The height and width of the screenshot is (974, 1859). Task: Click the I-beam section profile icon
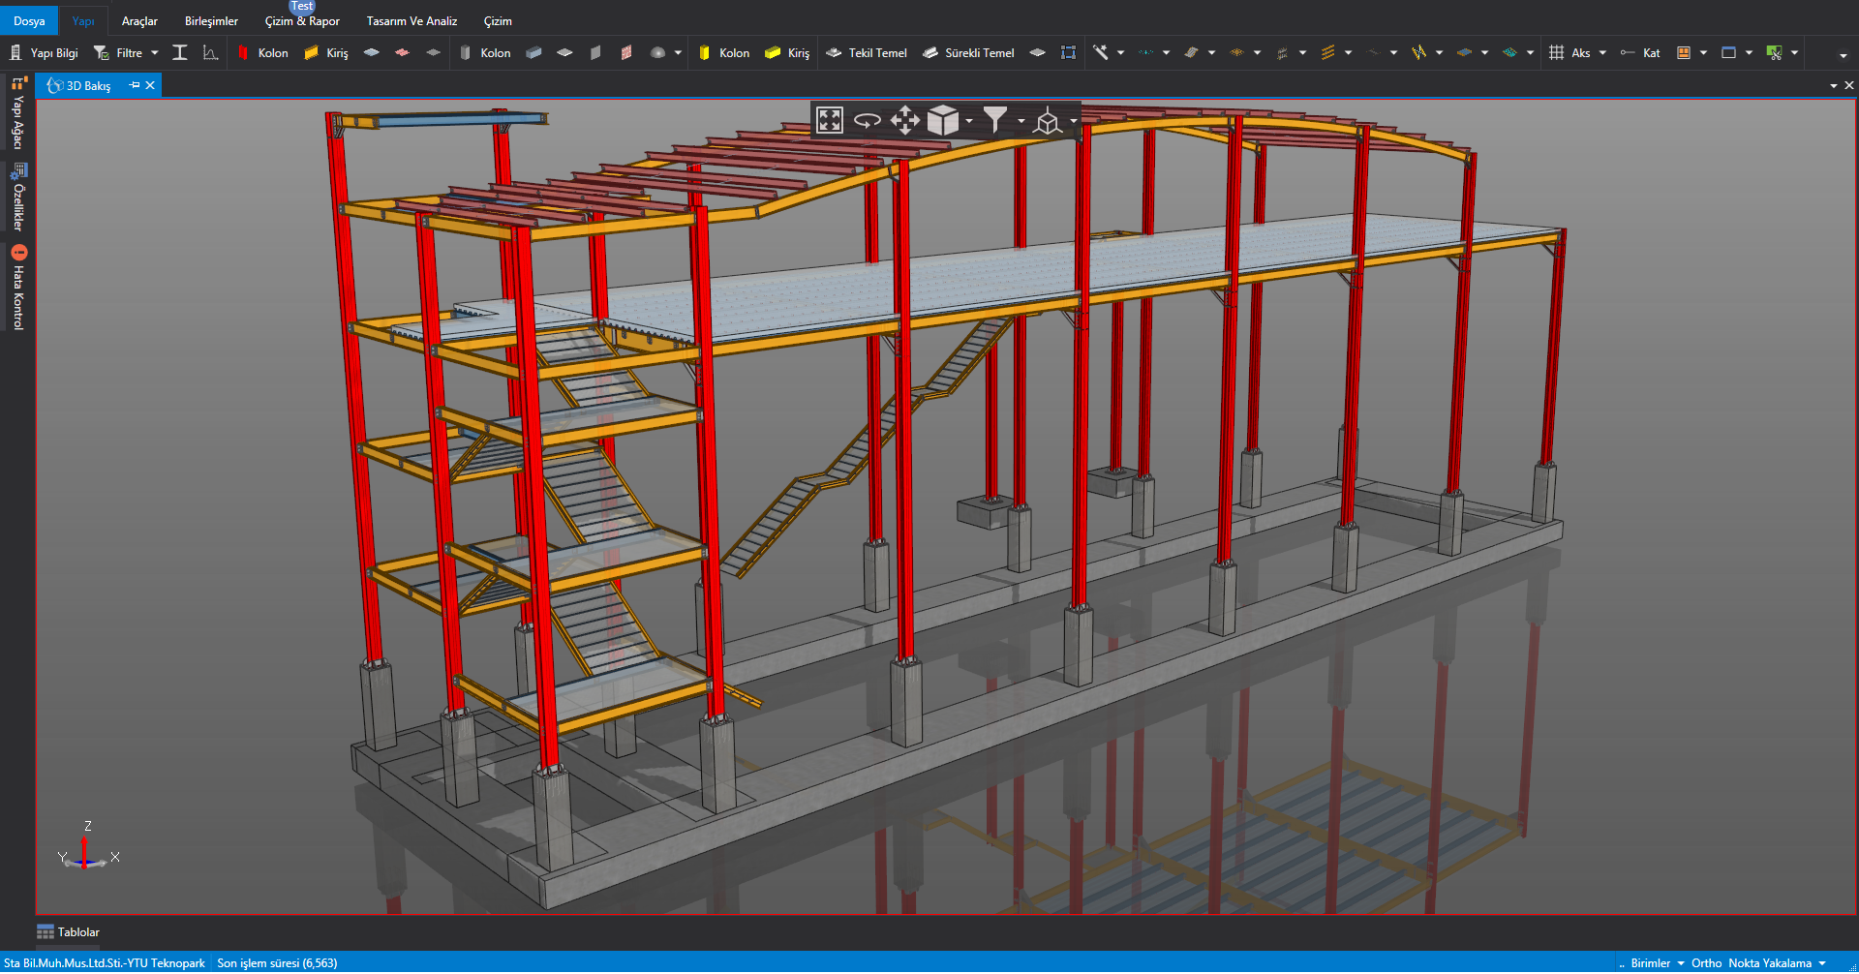coord(180,53)
